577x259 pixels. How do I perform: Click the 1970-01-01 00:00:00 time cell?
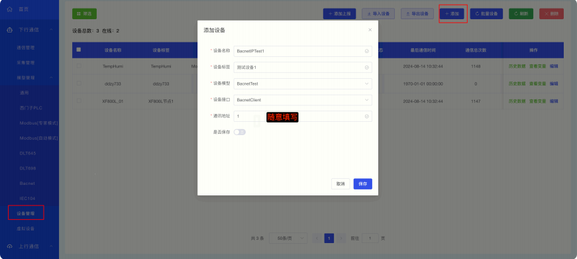tap(423, 83)
